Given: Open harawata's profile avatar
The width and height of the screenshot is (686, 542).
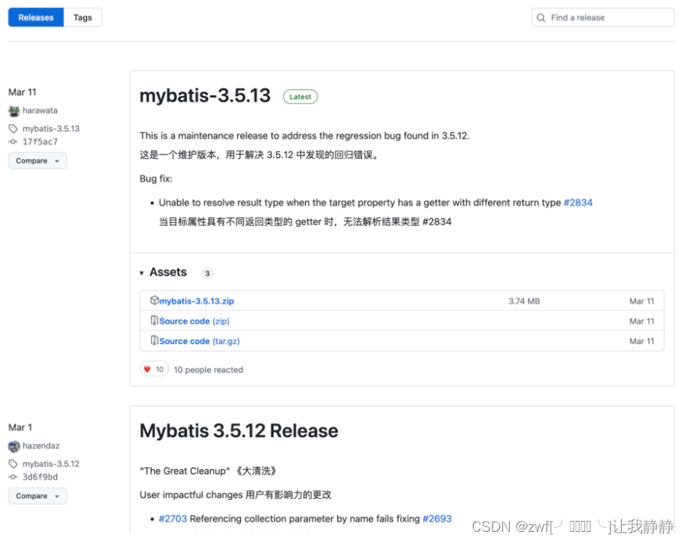Looking at the screenshot, I should tap(13, 110).
